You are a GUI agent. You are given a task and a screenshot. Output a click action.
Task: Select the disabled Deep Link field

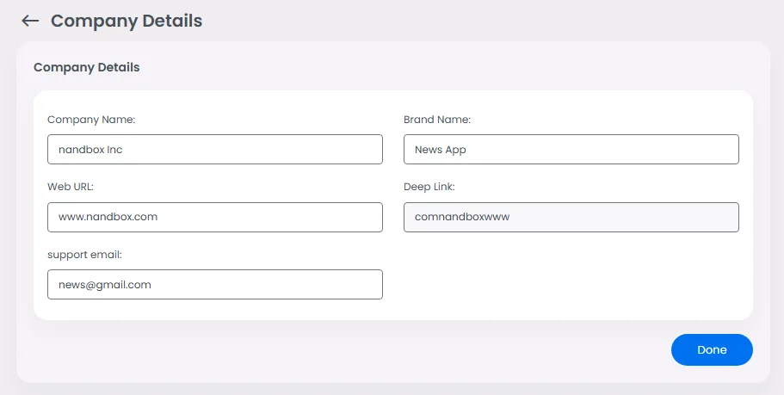pos(571,217)
